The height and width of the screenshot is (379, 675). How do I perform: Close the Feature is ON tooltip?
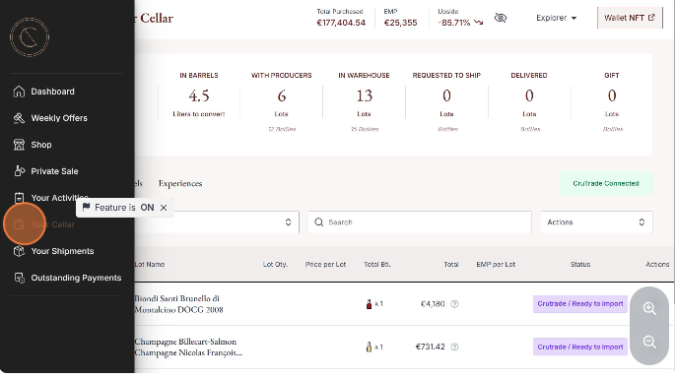pyautogui.click(x=164, y=208)
